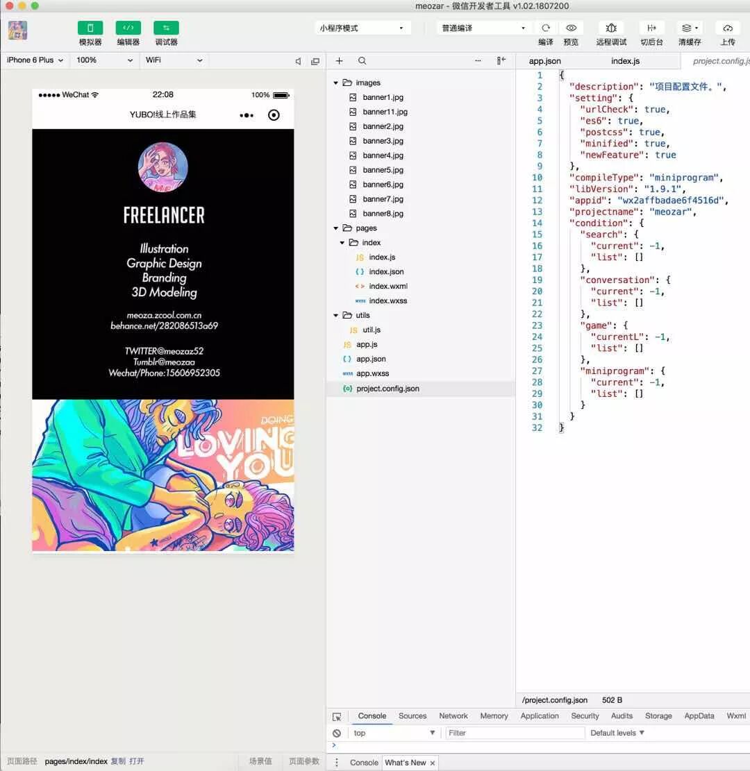Click the Loving You illustration banner

[x=163, y=475]
